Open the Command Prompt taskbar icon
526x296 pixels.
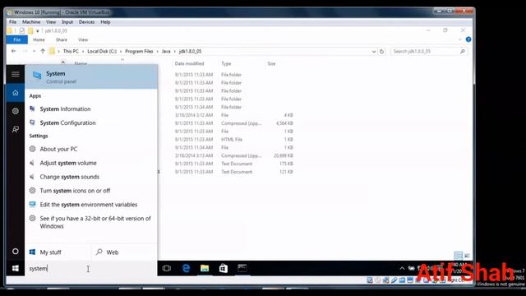click(x=242, y=268)
